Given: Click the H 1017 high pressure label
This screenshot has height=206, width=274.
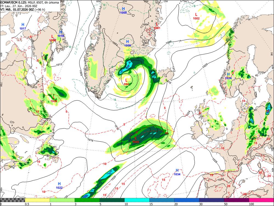Looking at the screenshot, I should [x=23, y=26].
